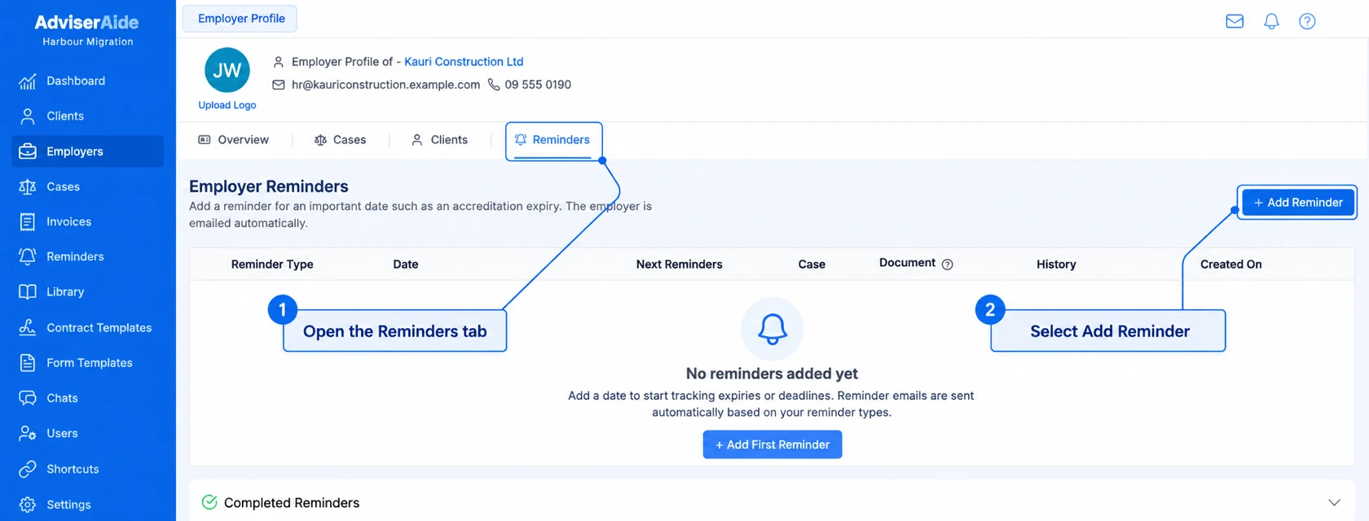This screenshot has height=521, width=1369.
Task: Click the Document column help icon
Action: click(x=947, y=264)
